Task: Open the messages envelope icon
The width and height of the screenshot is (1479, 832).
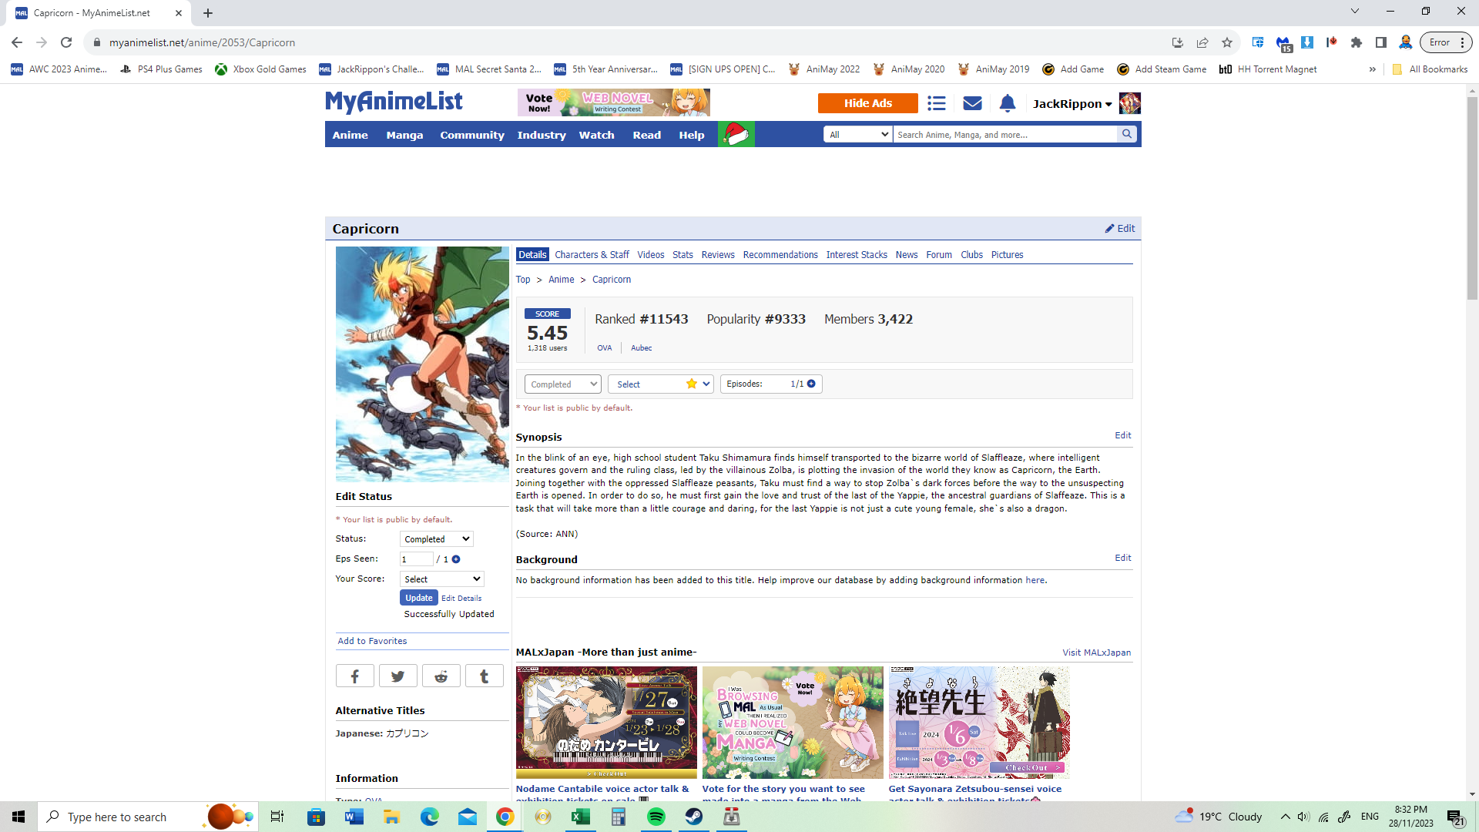Action: 972,103
